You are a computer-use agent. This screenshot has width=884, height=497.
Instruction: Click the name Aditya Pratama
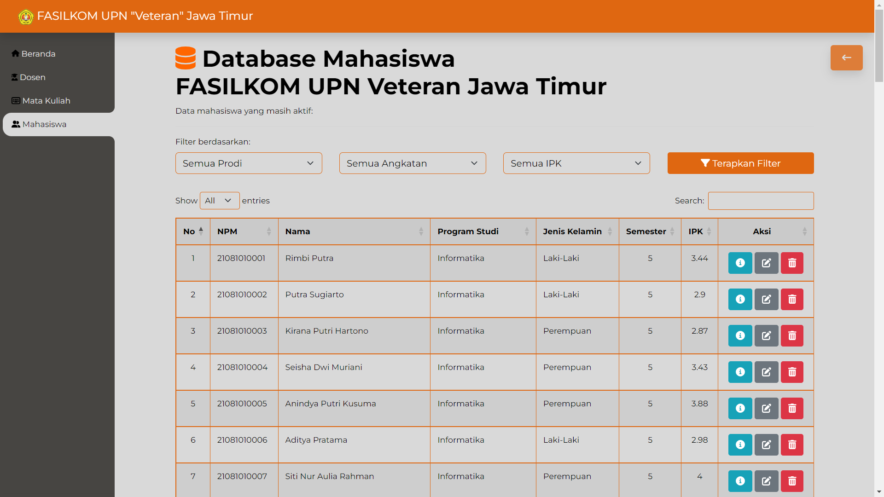316,440
